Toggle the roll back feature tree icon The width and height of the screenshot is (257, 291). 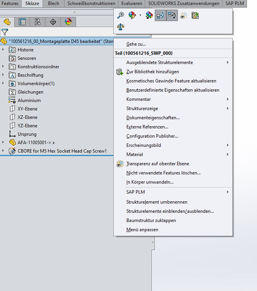pos(161,15)
